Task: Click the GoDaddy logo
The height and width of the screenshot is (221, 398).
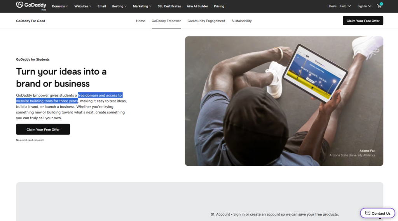Action: (x=31, y=5)
